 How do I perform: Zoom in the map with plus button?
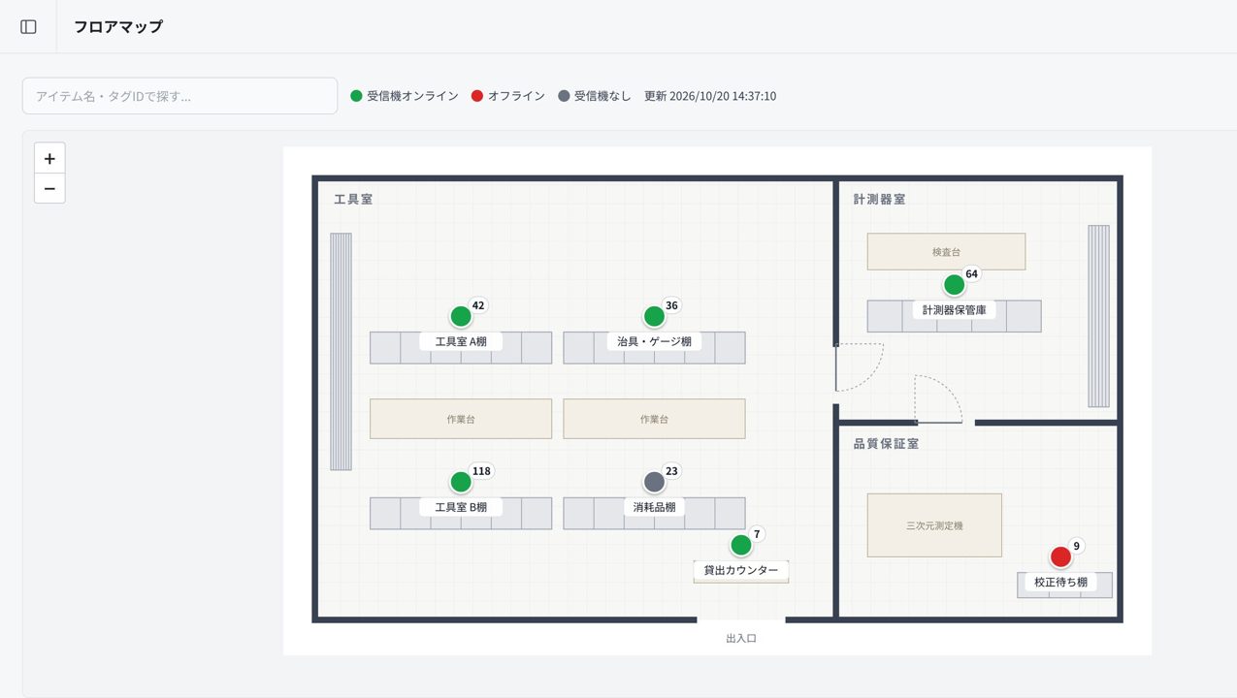tap(49, 158)
